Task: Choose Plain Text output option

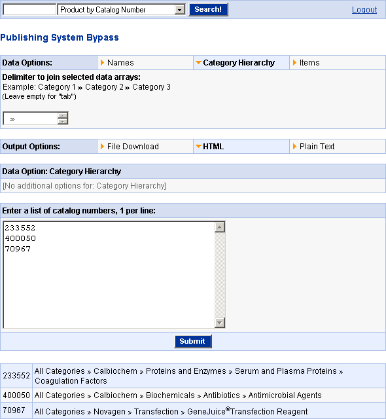Action: (x=317, y=147)
